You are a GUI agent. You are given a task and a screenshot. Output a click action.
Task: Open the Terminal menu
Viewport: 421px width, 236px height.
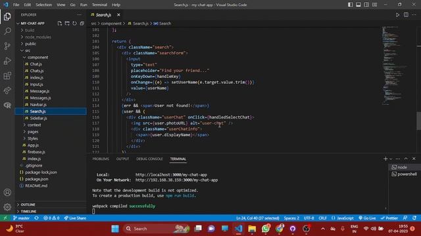click(x=99, y=5)
